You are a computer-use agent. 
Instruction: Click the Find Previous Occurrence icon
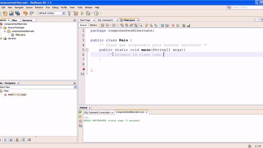(127, 25)
